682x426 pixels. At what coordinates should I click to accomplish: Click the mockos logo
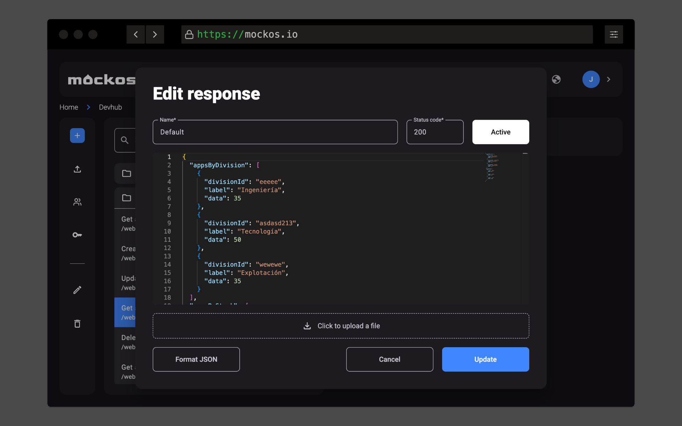(102, 80)
